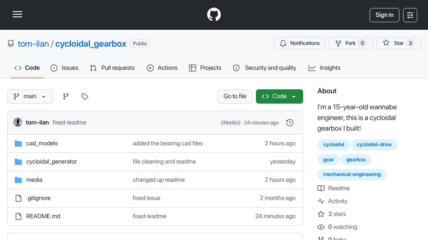The height and width of the screenshot is (240, 428).
Task: Open commit hash 2f6e6b2
Action: pyautogui.click(x=230, y=123)
